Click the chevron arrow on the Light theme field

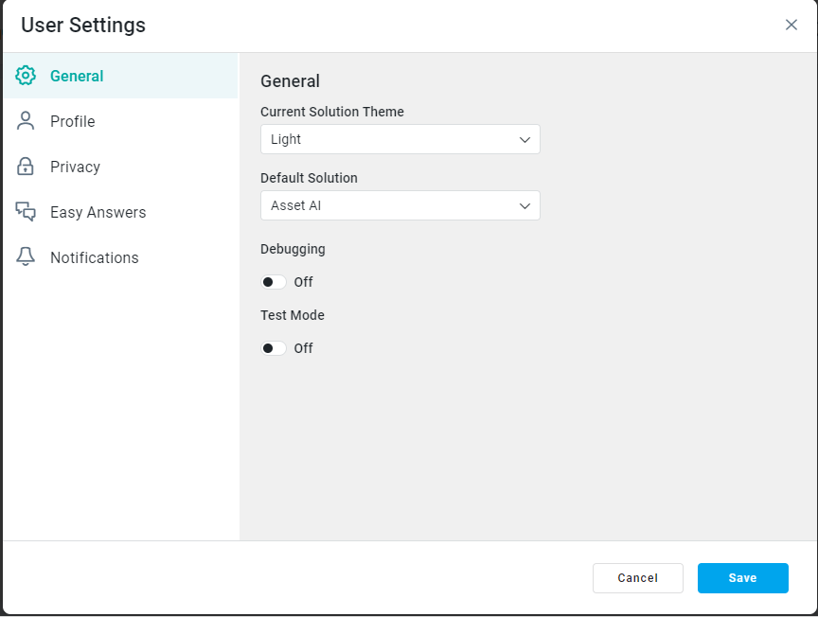(525, 139)
